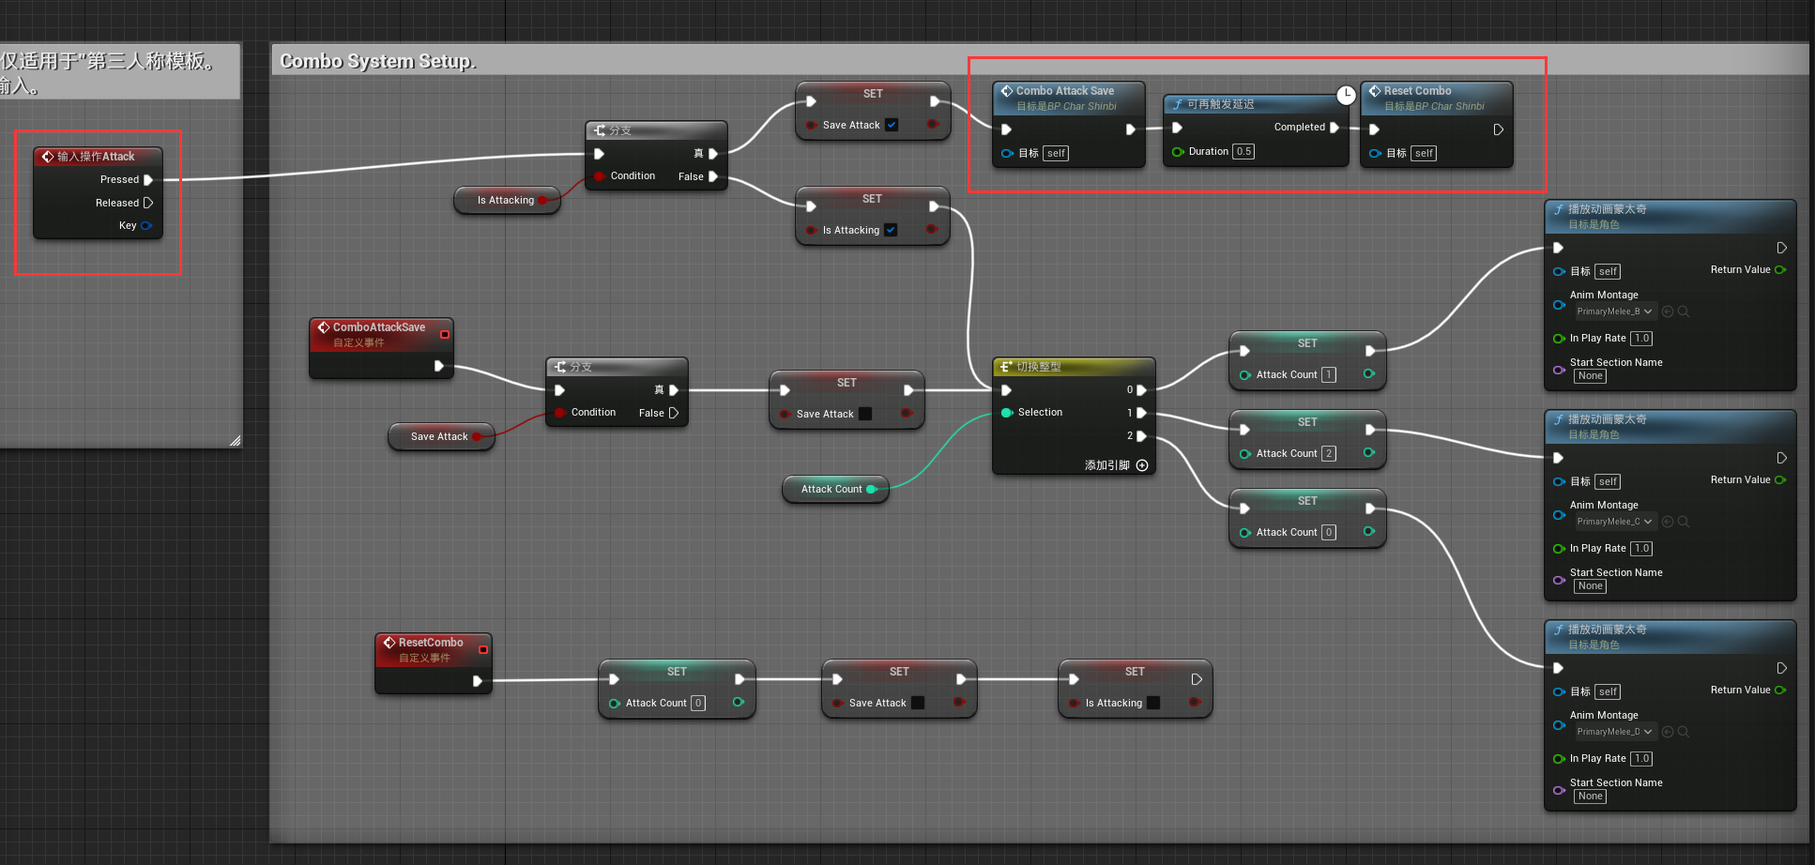Click Attack Count value field showing 2
This screenshot has width=1815, height=865.
point(1329,453)
